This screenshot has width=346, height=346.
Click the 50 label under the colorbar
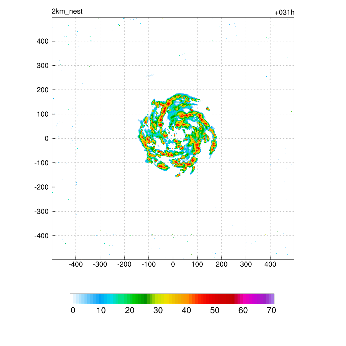click(x=215, y=311)
